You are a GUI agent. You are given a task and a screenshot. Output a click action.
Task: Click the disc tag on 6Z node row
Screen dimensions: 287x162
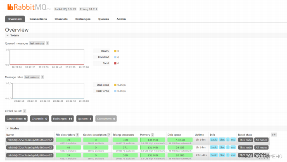point(222,140)
